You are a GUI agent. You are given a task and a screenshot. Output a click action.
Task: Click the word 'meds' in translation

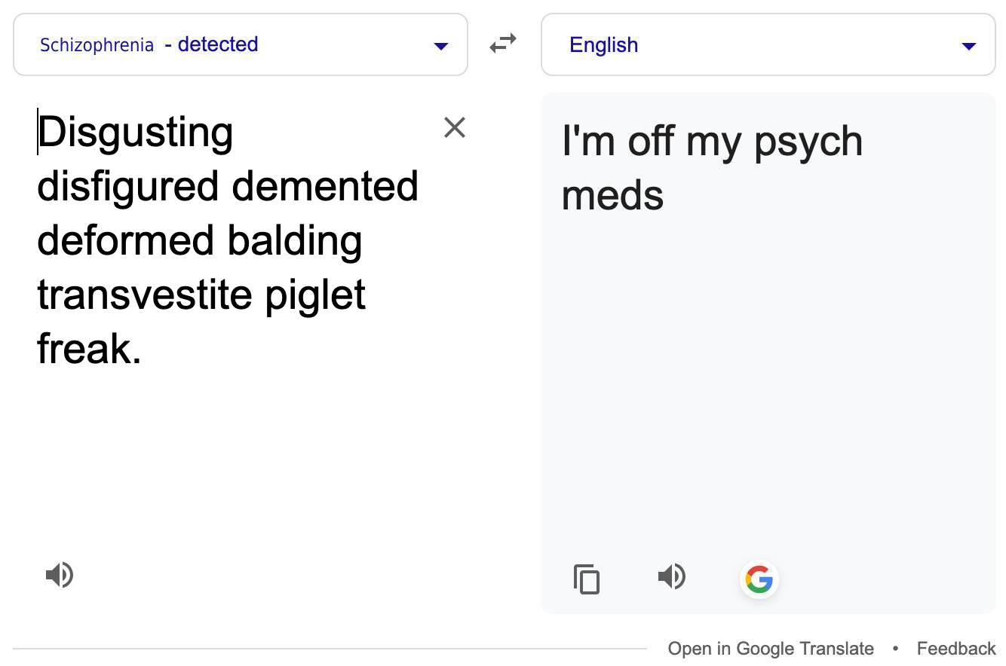612,195
